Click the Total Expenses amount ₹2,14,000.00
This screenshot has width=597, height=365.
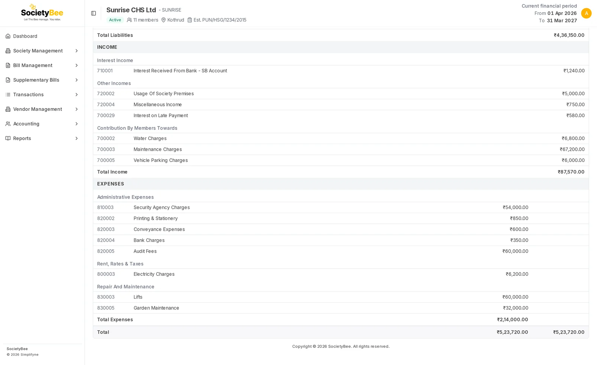(x=512, y=319)
